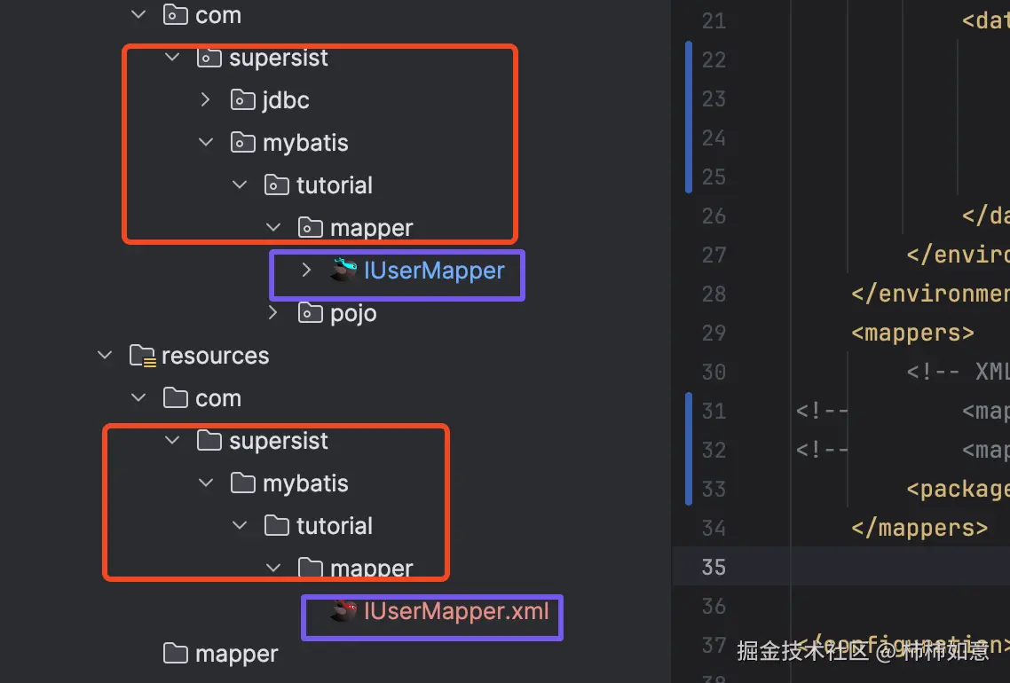This screenshot has width=1010, height=683.
Task: Click the IUserMapper interface file icon
Action: click(345, 271)
